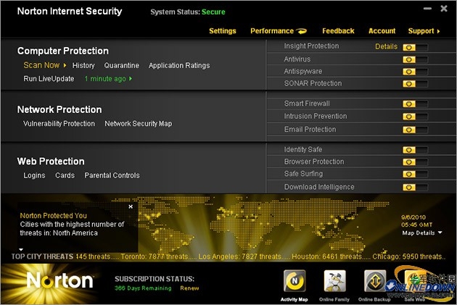Toggle Download Intelligence switch
Screen dimensions: 457x305
(x=415, y=187)
